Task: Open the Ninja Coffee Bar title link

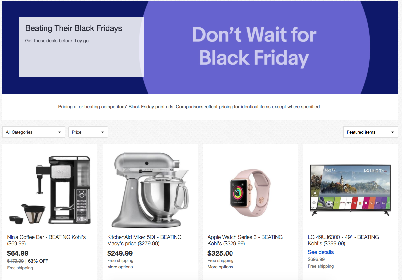Action: [x=46, y=240]
